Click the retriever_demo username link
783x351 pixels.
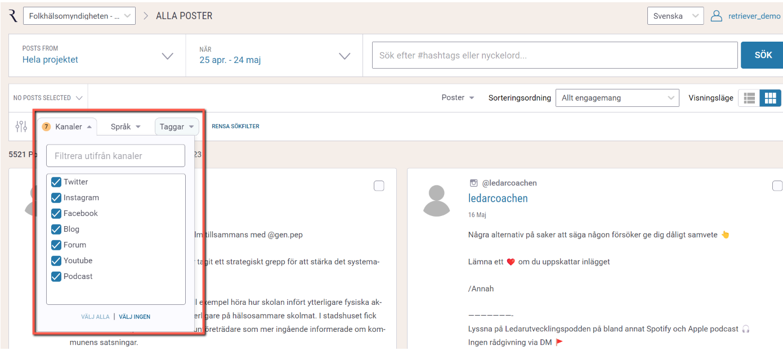754,16
